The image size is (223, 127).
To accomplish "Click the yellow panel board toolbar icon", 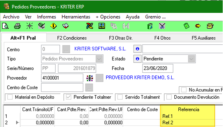I will (x=102, y=26).
